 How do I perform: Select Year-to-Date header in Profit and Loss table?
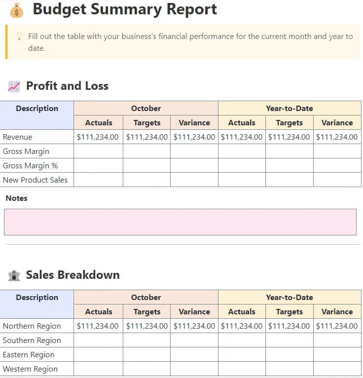tap(290, 109)
